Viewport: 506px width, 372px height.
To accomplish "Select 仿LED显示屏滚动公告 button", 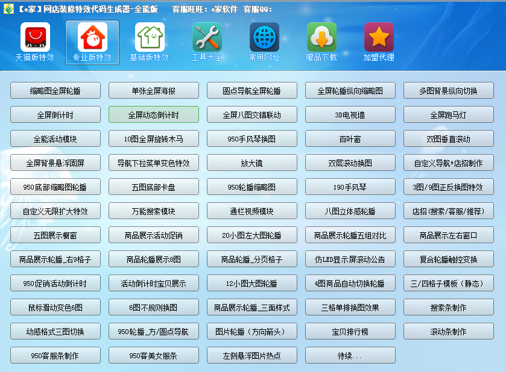I will [x=350, y=259].
